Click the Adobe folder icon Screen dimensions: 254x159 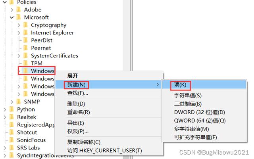(x=19, y=10)
